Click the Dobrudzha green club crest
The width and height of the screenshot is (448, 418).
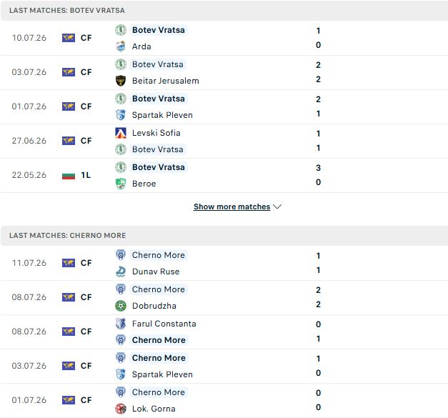[121, 306]
